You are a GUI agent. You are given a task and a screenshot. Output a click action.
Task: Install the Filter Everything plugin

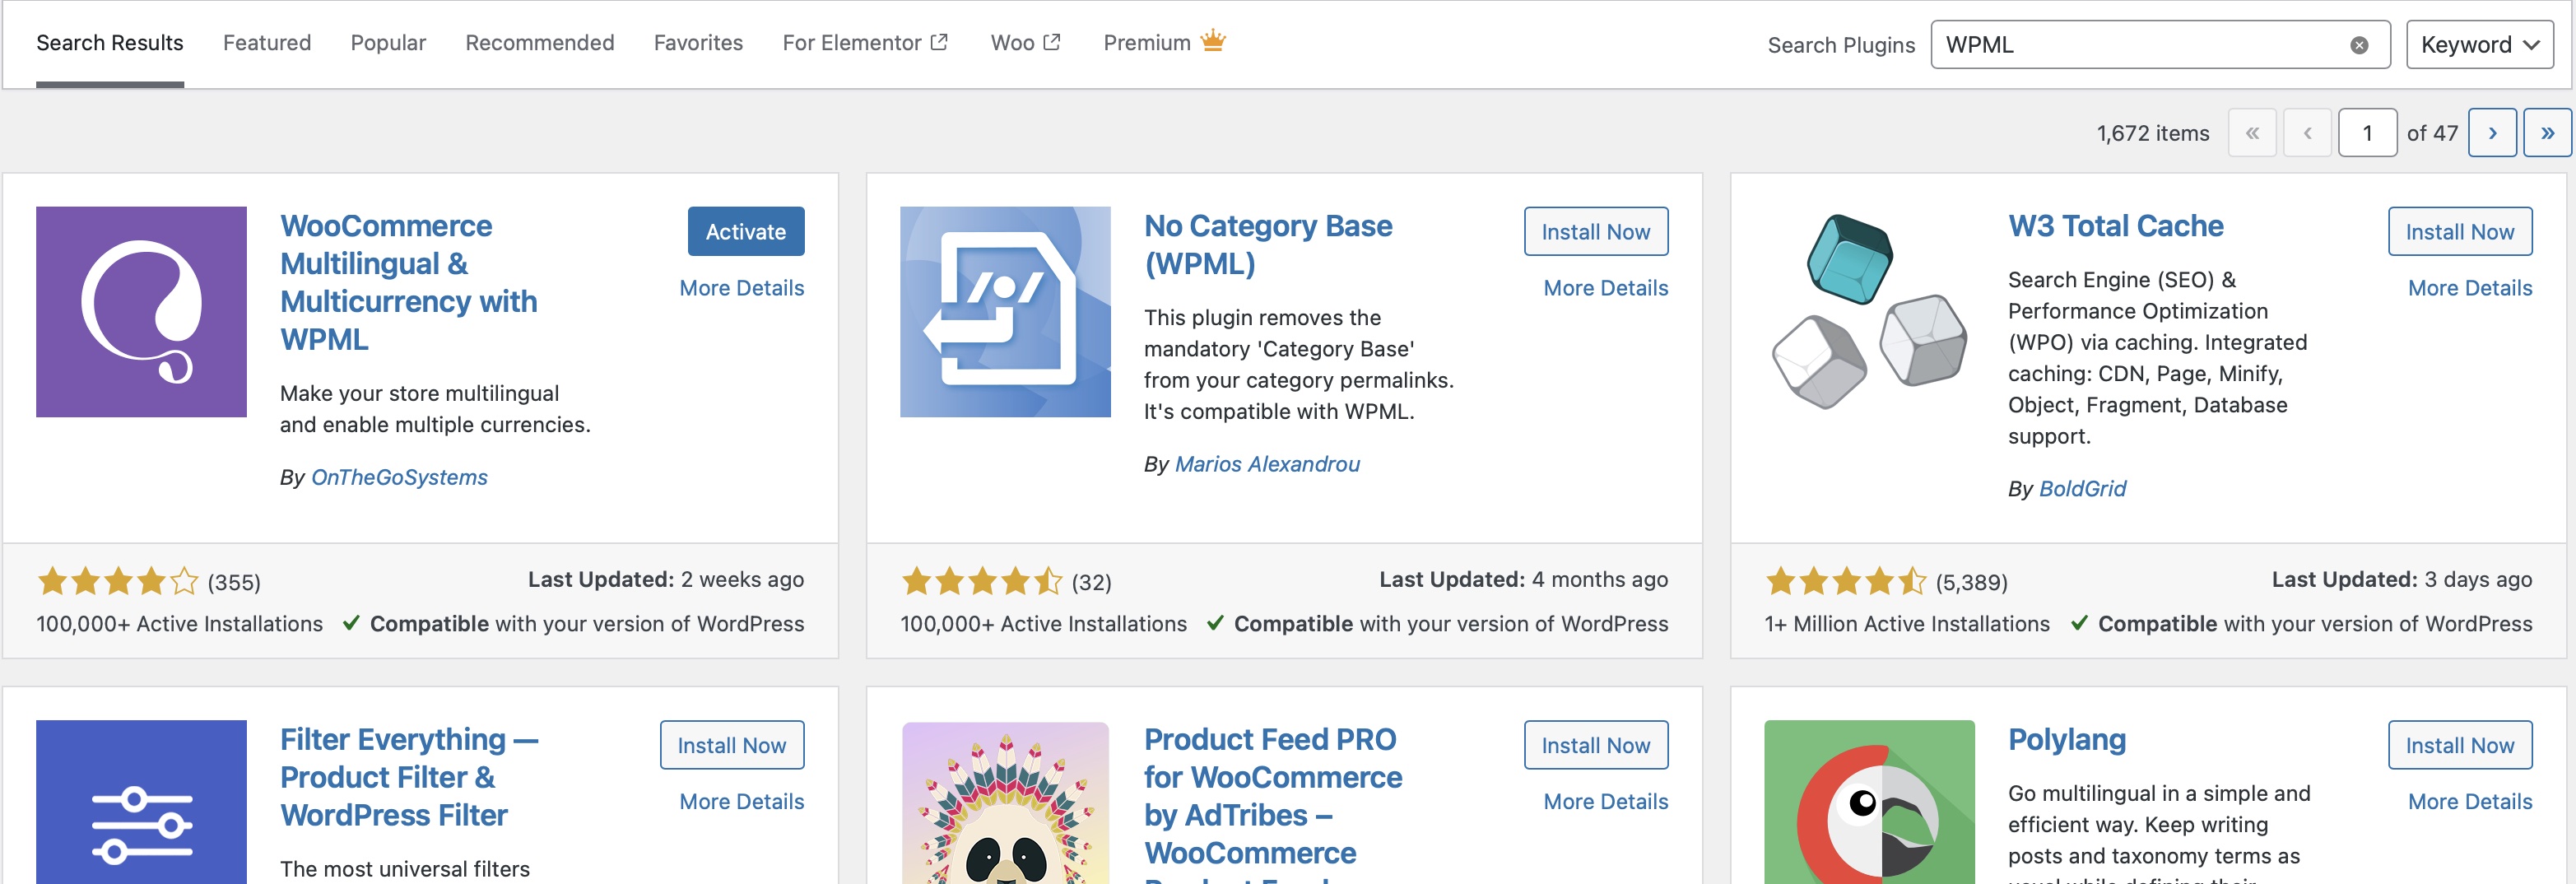click(732, 745)
